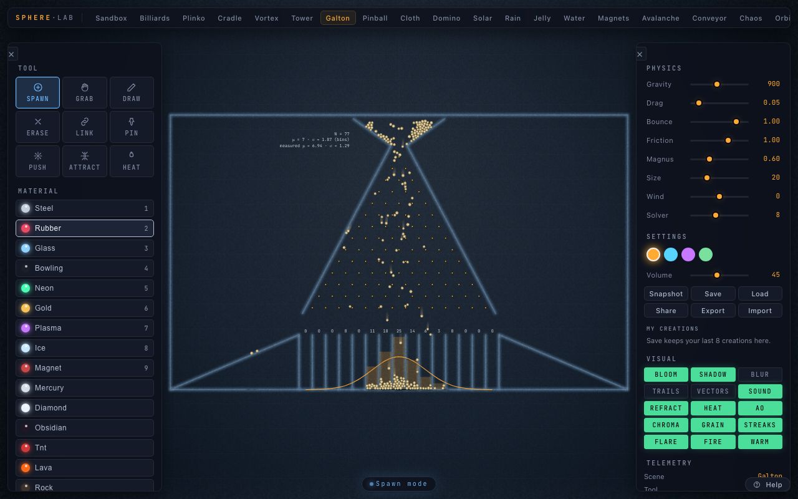Open the Help button
798x499 pixels.
tap(767, 485)
